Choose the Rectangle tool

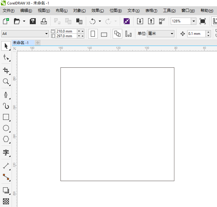pos(6,117)
